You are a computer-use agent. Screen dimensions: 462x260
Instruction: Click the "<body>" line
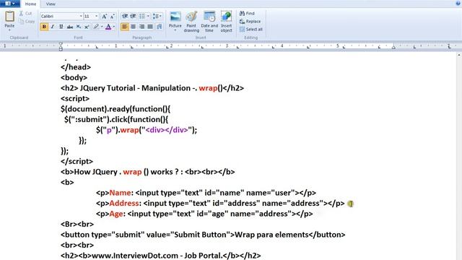tap(74, 78)
